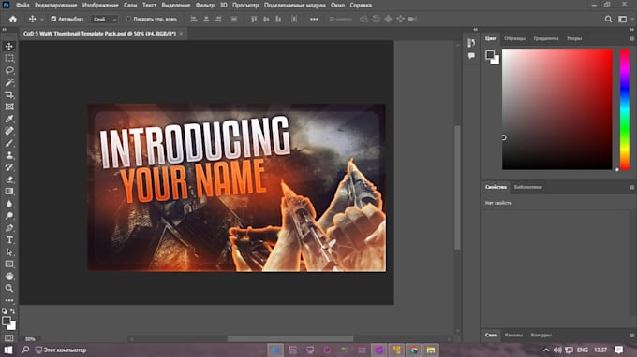Close the CoD 5 WaW document tab
This screenshot has width=637, height=357.
[181, 34]
